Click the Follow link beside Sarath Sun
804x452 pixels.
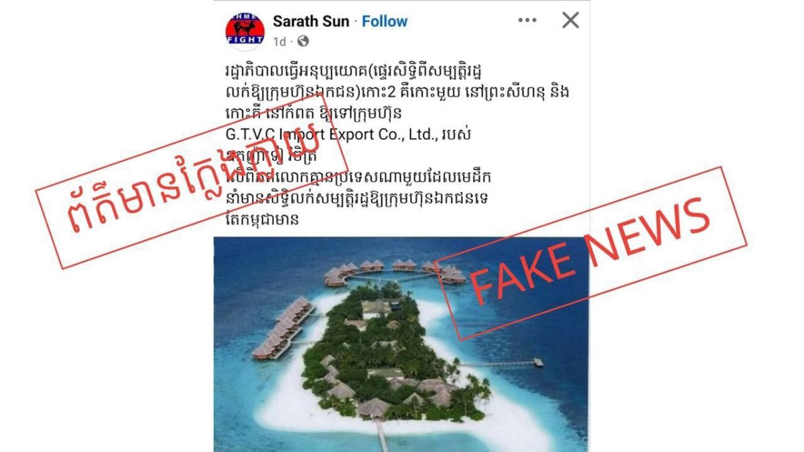(x=385, y=21)
